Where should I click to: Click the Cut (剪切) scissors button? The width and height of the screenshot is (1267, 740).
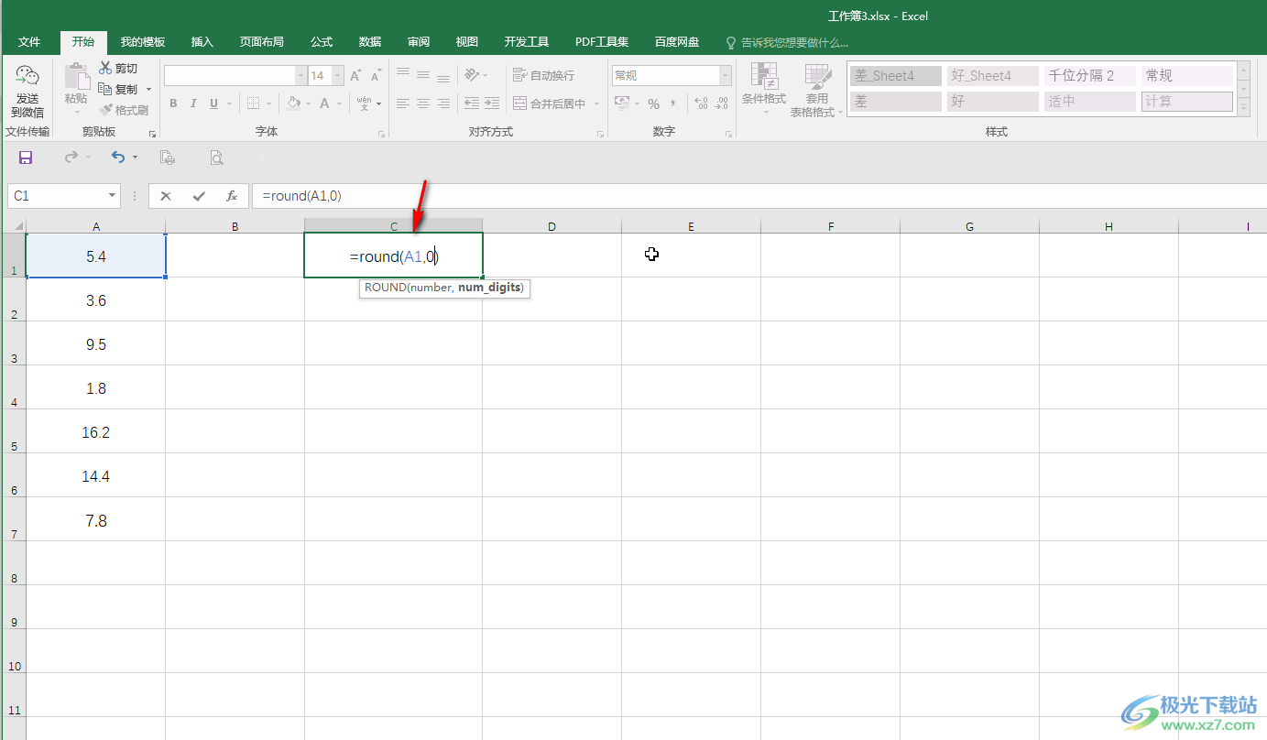click(x=118, y=69)
